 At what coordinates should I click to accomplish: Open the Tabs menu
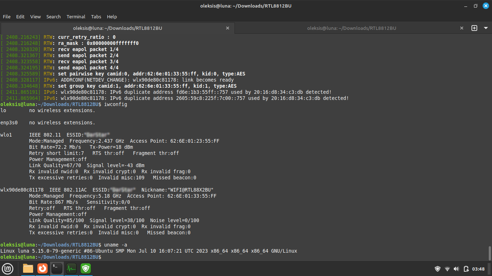coord(96,17)
